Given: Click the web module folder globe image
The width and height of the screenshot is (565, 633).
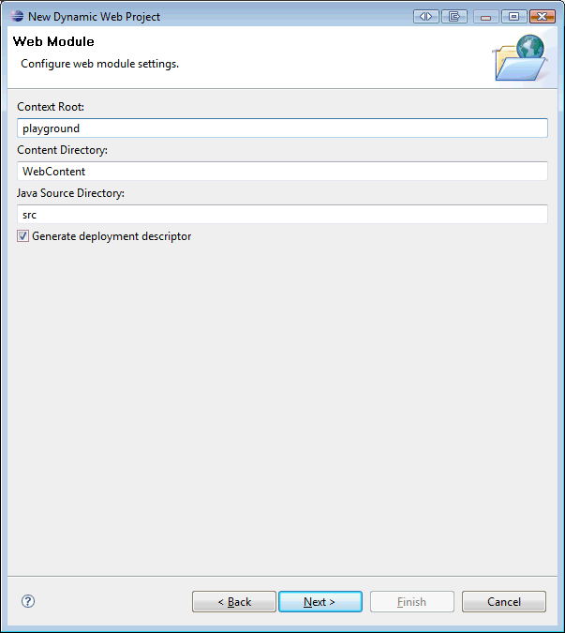Looking at the screenshot, I should click(x=519, y=57).
